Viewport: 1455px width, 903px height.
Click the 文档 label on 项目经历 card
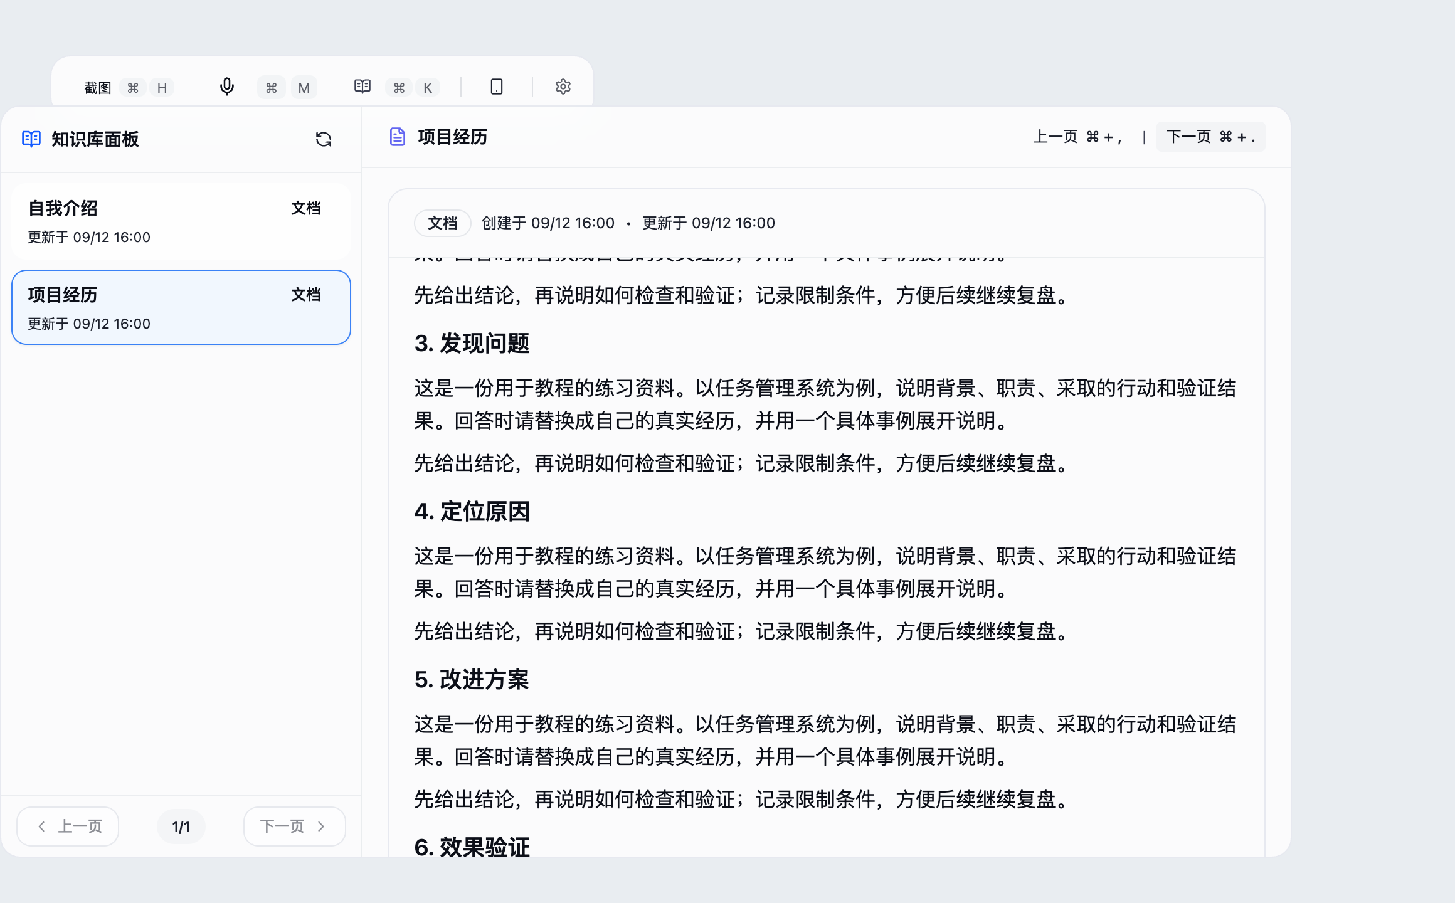[x=306, y=295]
